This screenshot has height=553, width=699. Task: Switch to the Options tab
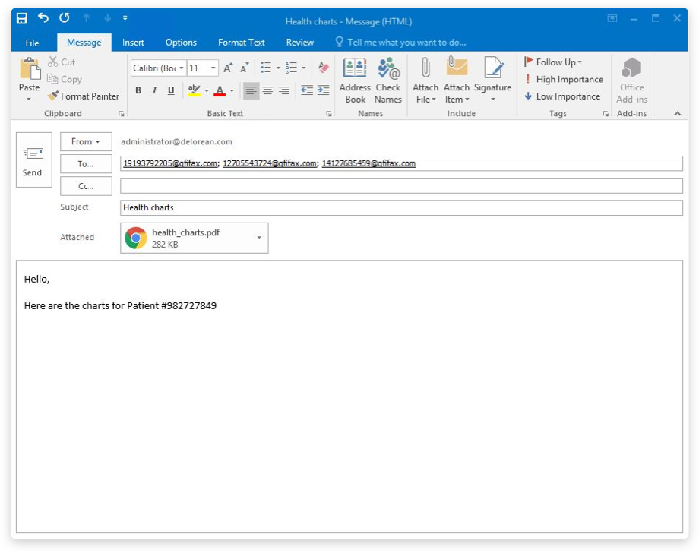pyautogui.click(x=181, y=43)
